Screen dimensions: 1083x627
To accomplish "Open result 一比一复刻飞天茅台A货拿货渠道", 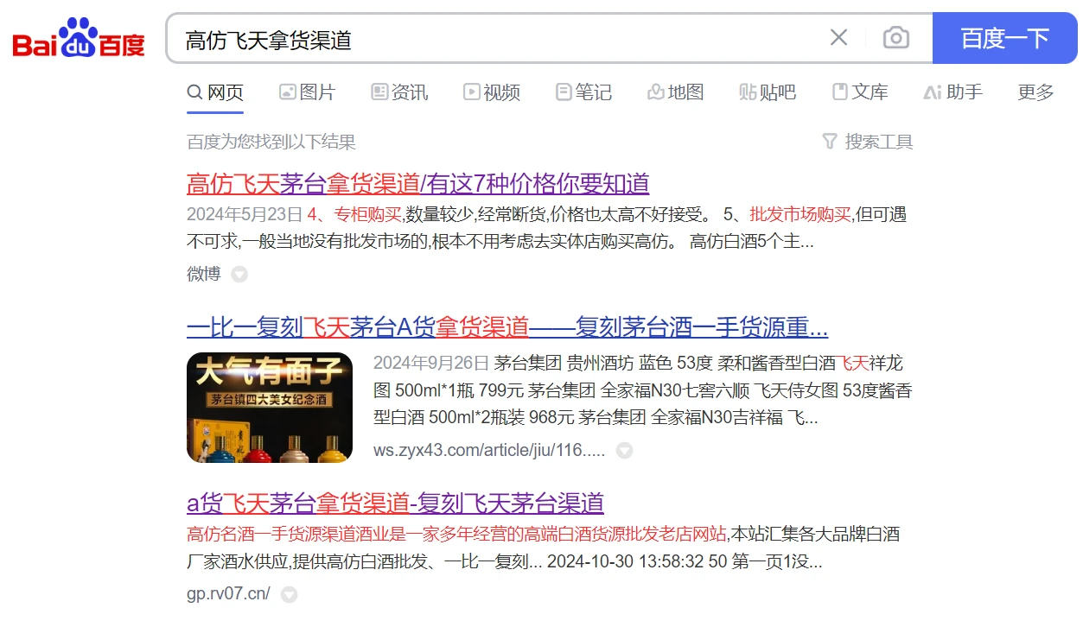I will tap(507, 327).
